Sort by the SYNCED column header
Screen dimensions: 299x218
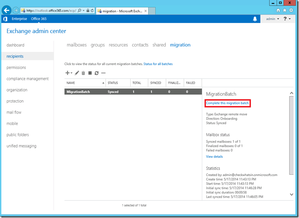(x=157, y=83)
